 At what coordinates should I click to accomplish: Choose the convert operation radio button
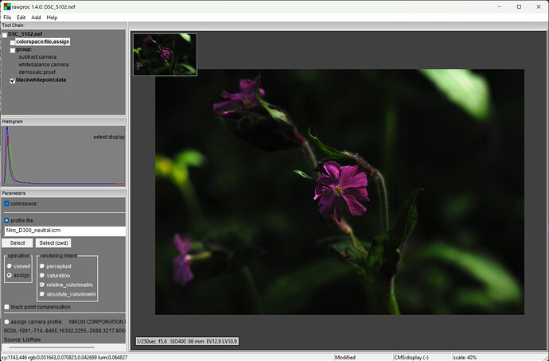tap(10, 266)
